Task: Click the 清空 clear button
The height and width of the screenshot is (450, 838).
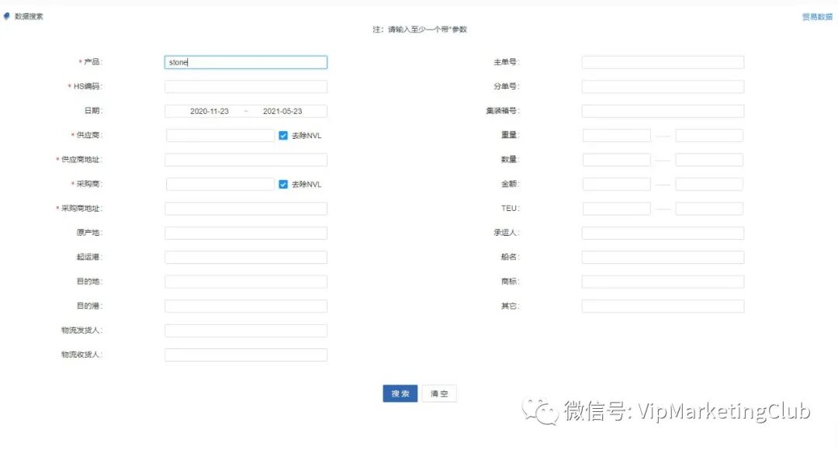Action: [439, 393]
